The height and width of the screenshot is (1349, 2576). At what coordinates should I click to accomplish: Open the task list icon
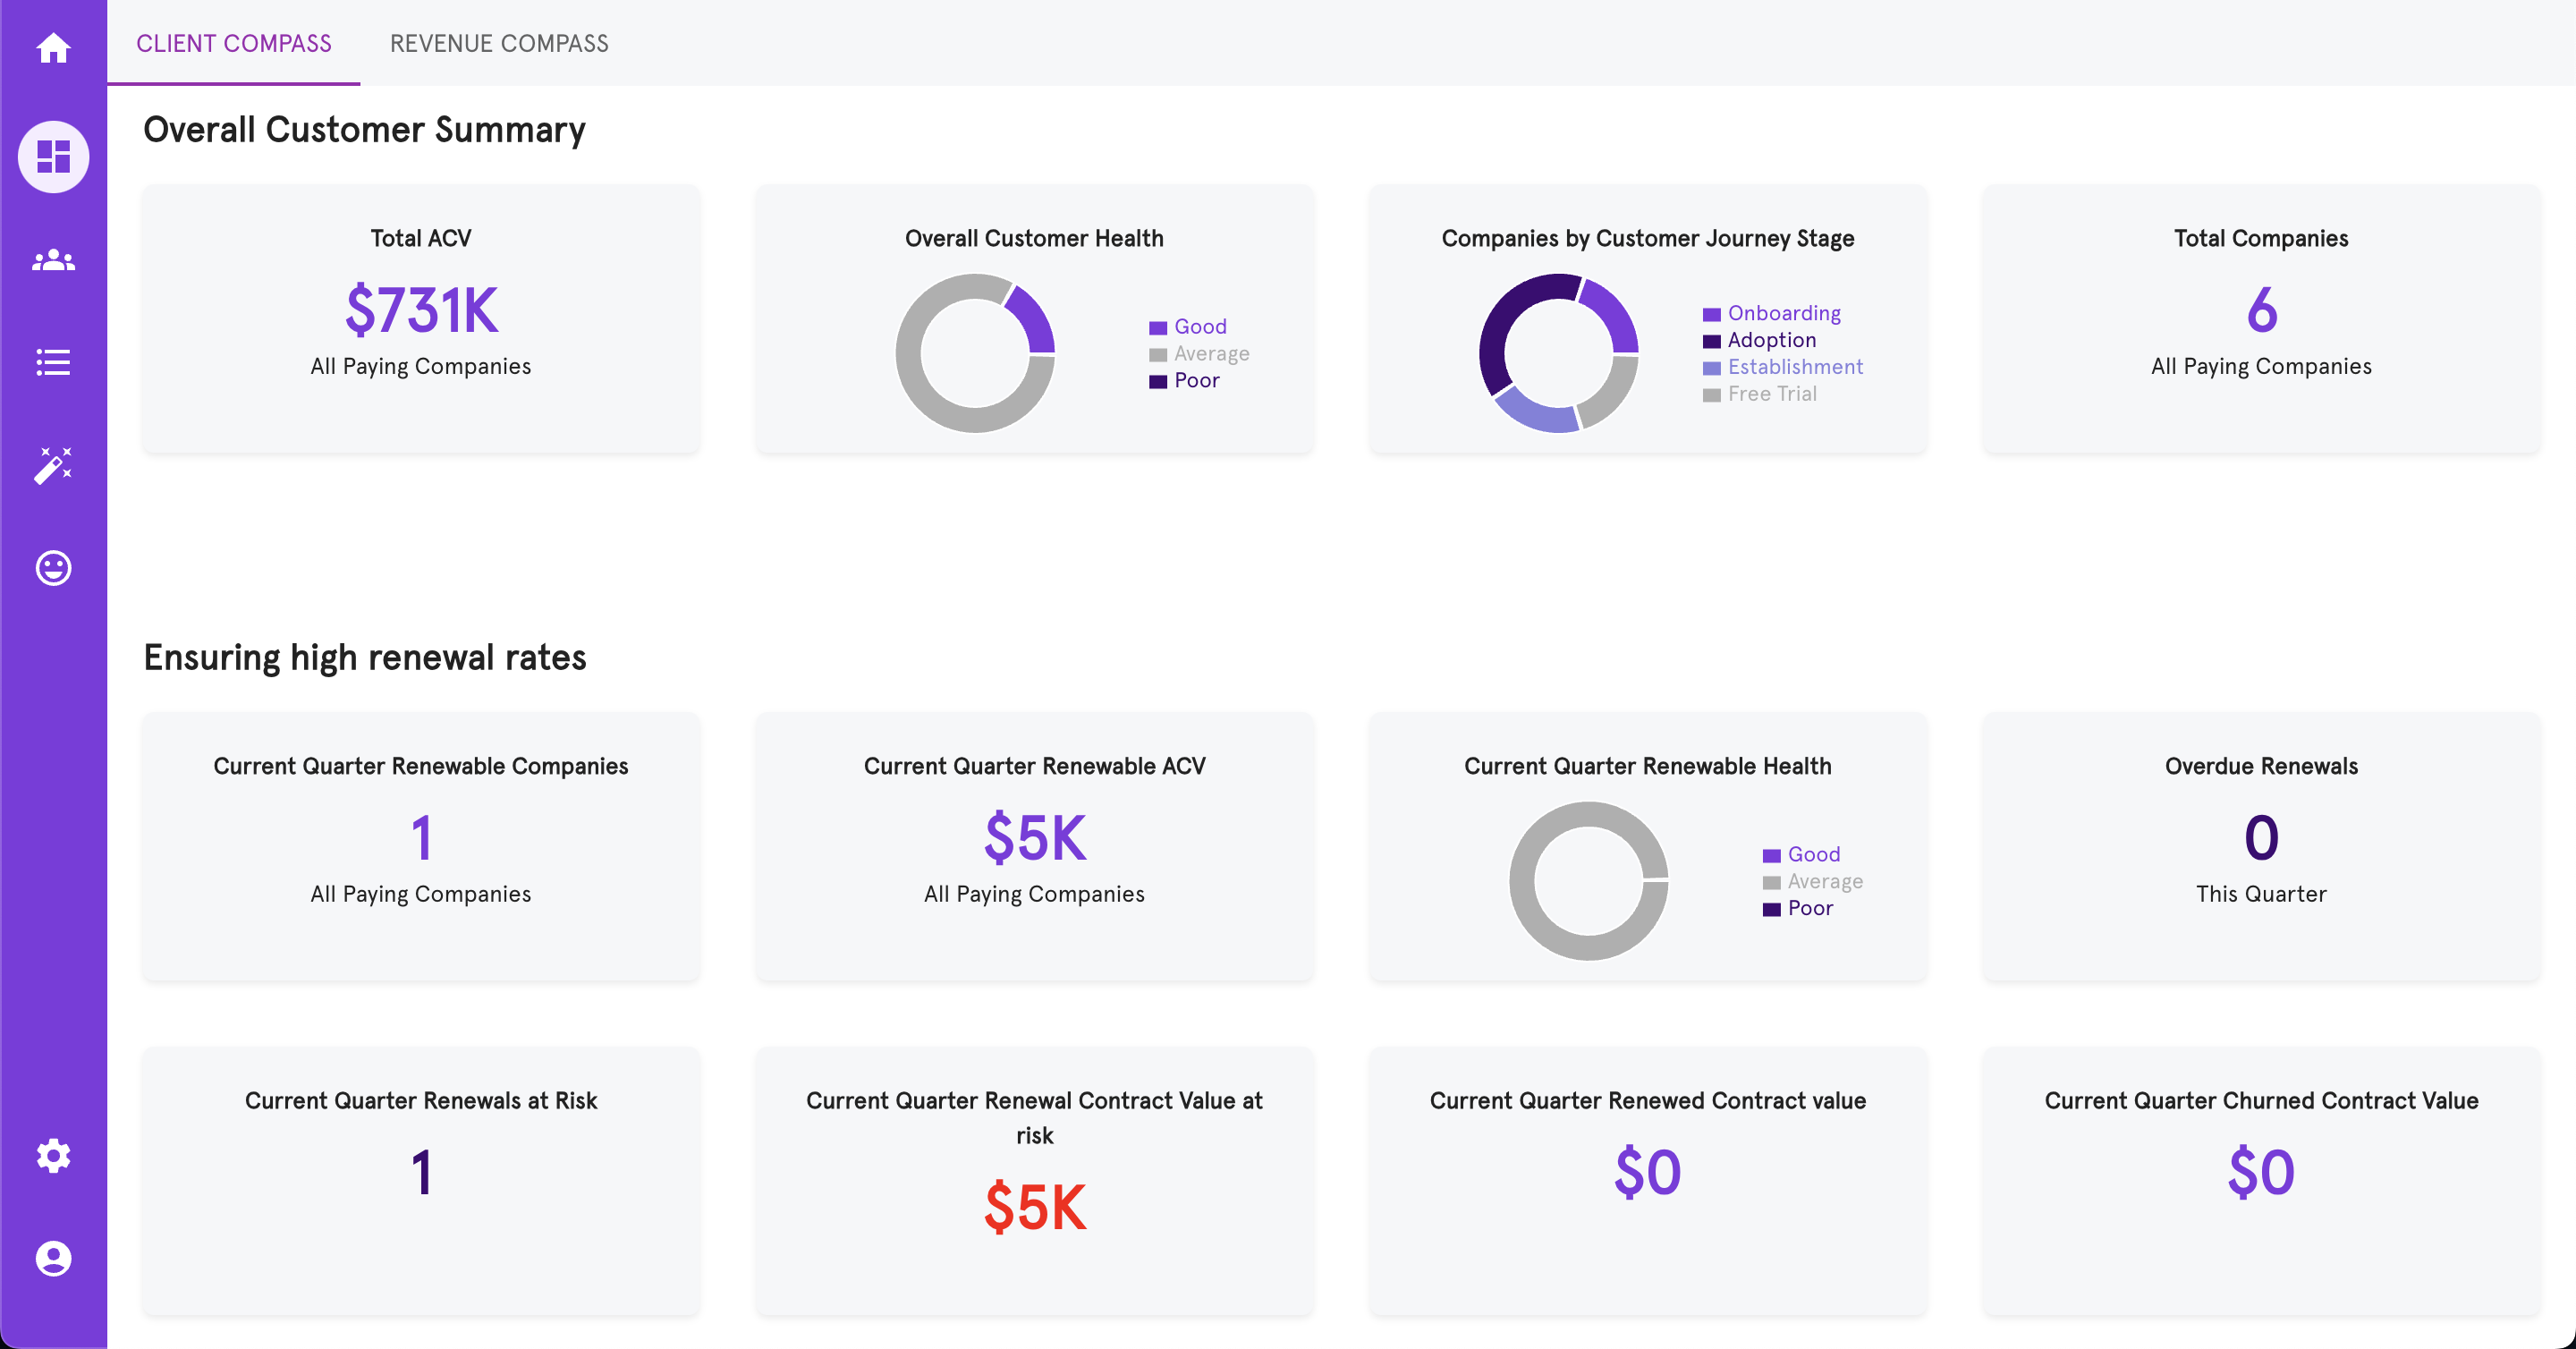53,362
